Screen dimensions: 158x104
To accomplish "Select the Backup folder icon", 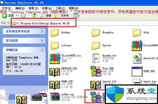I will pos(55,33).
